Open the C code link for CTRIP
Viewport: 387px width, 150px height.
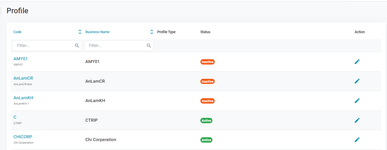click(15, 117)
